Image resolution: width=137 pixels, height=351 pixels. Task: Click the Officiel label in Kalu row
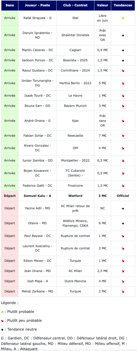click(x=123, y=196)
